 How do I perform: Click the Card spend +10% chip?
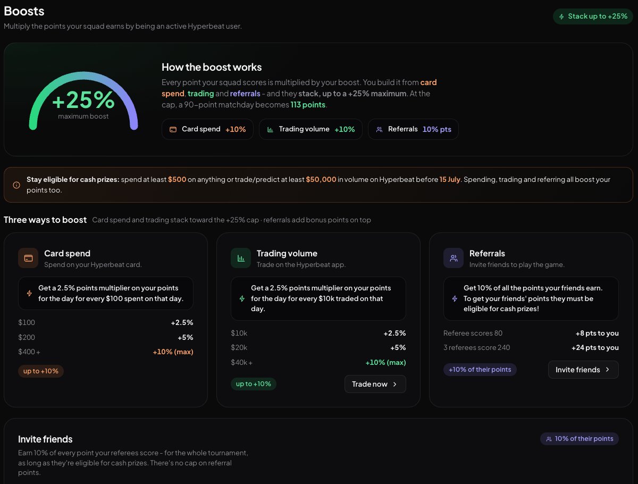pyautogui.click(x=207, y=129)
